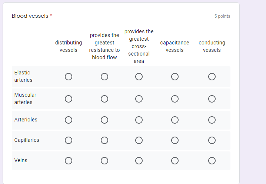Screen dimensions: 266x184
Task: Click the Blood vessels question title
Action: click(30, 16)
